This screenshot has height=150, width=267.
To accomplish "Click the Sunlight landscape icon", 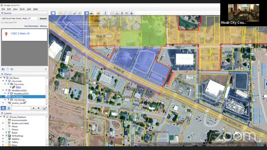I will point(92,13).
